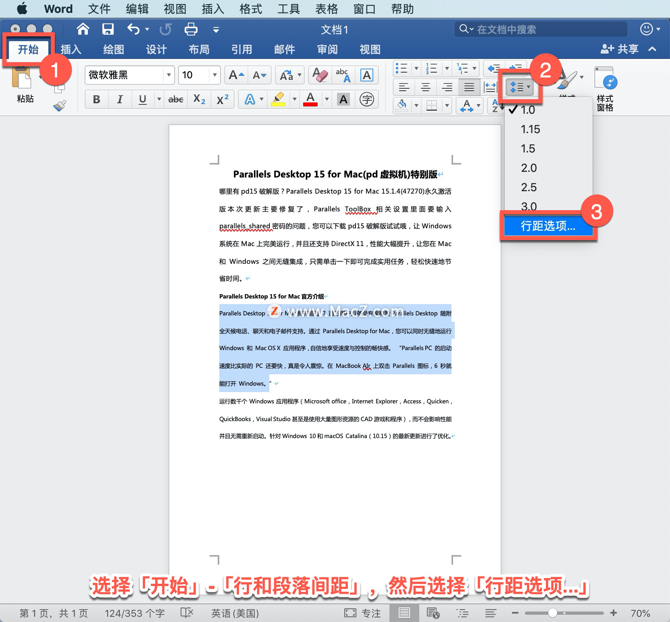The width and height of the screenshot is (670, 622).
Task: Apply the red font color
Action: pos(310,99)
